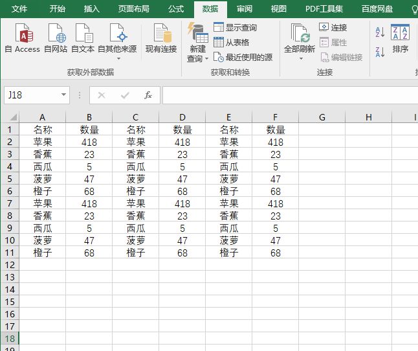
Task: Switch to the 插入 insert tab
Action: point(92,9)
